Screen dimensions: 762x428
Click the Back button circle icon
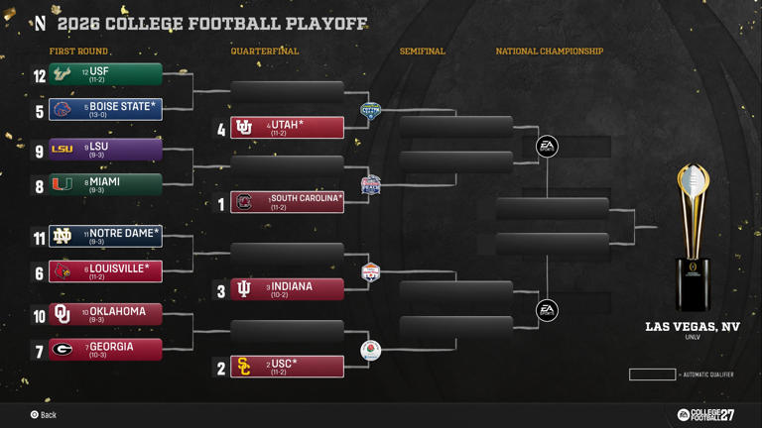point(35,414)
